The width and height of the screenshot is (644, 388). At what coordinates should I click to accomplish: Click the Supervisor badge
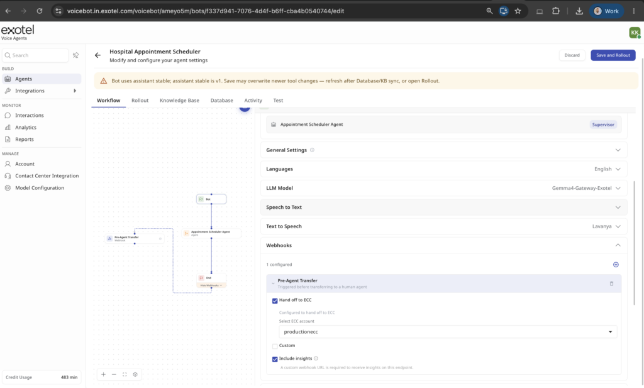[603, 125]
